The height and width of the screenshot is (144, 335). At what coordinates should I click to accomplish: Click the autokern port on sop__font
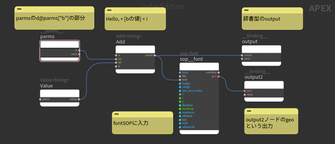(x=180, y=112)
